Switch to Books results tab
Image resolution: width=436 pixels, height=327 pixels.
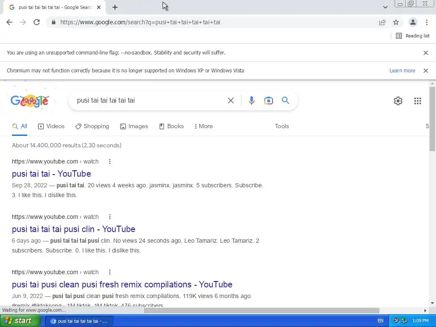point(171,126)
